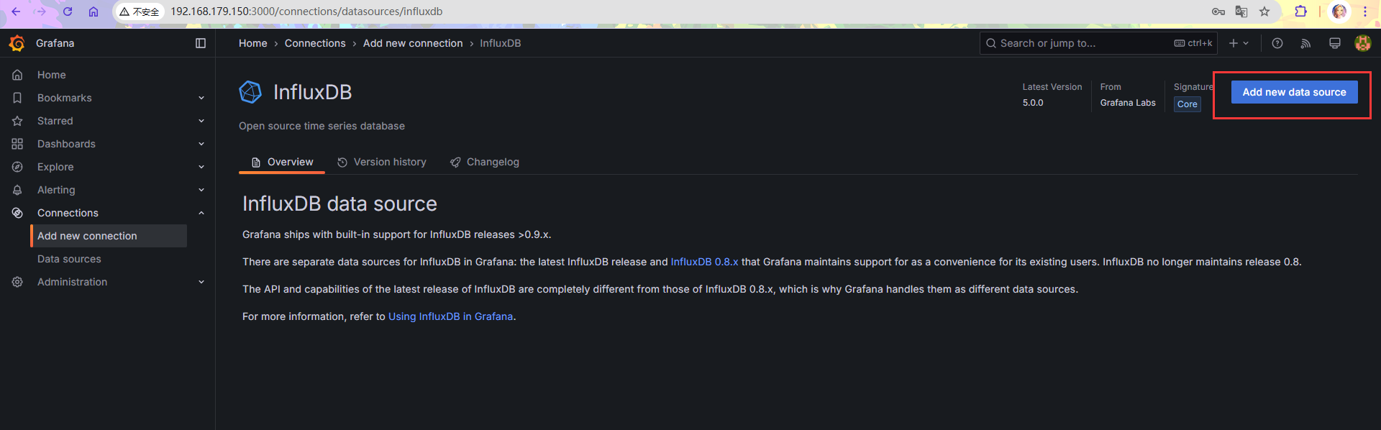Viewport: 1381px width, 430px height.
Task: Expand the Dashboards section chevron
Action: (x=201, y=144)
